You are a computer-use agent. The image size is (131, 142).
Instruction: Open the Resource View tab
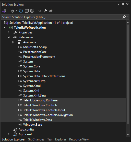click(79, 139)
